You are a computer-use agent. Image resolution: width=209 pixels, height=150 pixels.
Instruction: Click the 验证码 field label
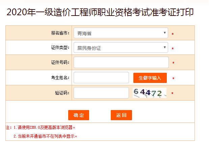pyautogui.click(x=62, y=93)
